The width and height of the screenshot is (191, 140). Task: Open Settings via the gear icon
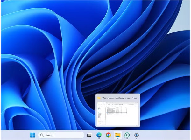pos(137,135)
